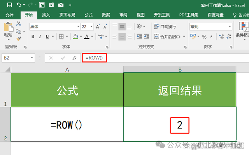249x155 pixels.
Task: Increase font size with larger A icon
Action: pos(98,27)
